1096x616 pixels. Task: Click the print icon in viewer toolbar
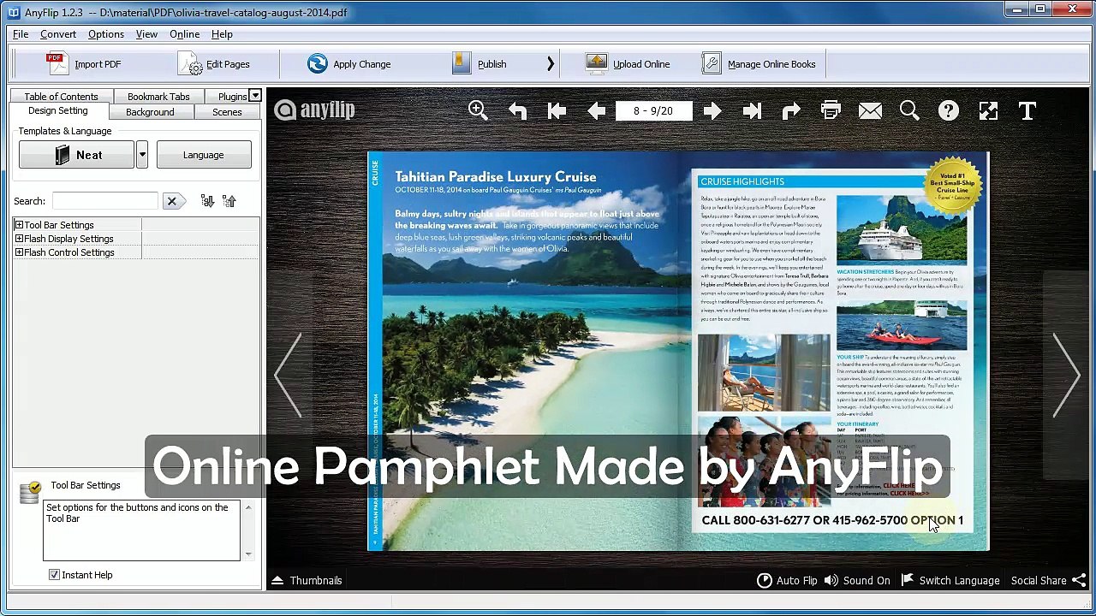831,110
